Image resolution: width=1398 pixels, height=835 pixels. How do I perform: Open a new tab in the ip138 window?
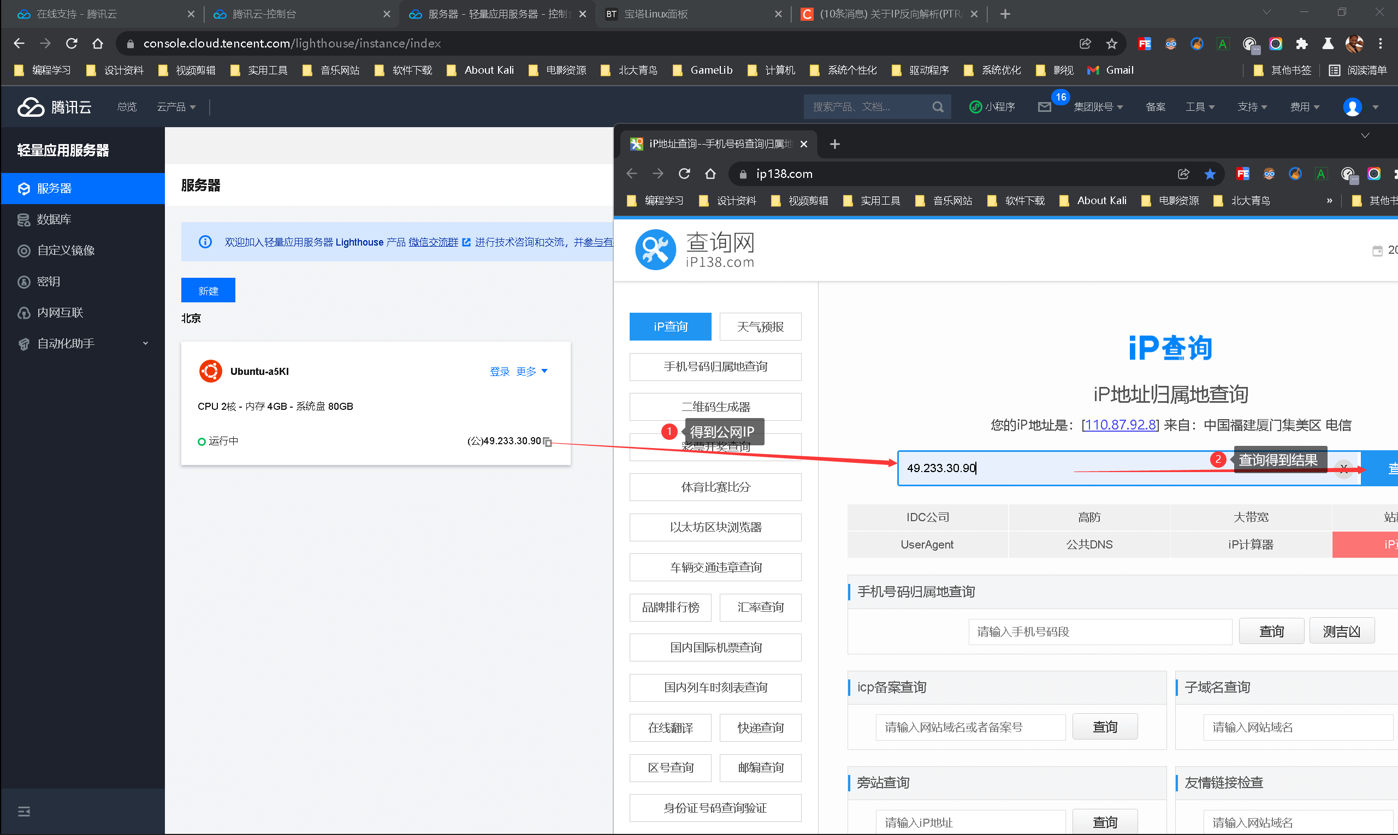pos(834,144)
